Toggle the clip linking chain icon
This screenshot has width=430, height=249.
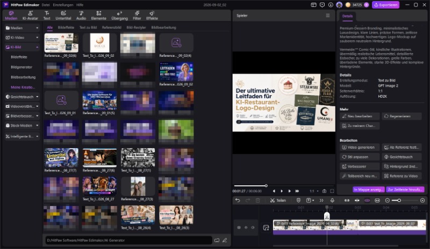347,201
